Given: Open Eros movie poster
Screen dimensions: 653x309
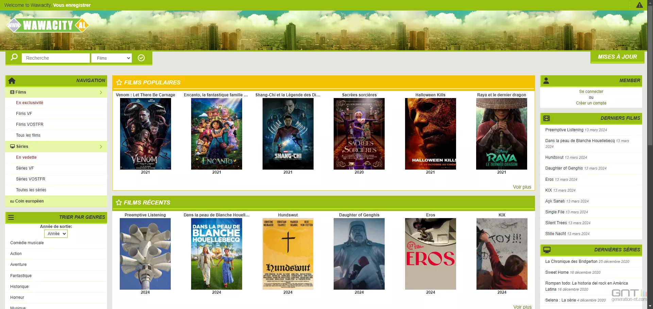Looking at the screenshot, I should [431, 254].
